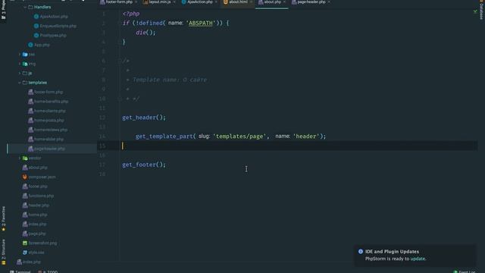Open page.php in the project tree
The width and height of the screenshot is (485, 273).
[37, 234]
